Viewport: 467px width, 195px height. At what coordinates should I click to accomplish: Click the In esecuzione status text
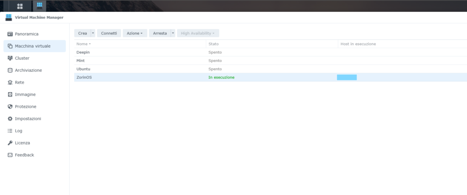(221, 77)
